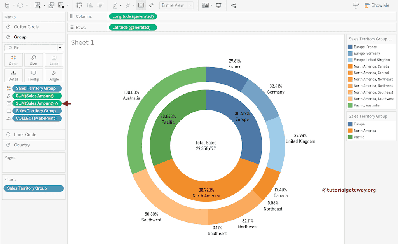The width and height of the screenshot is (398, 244).
Task: Open the Tooltip property in Marks card
Action: [33, 75]
